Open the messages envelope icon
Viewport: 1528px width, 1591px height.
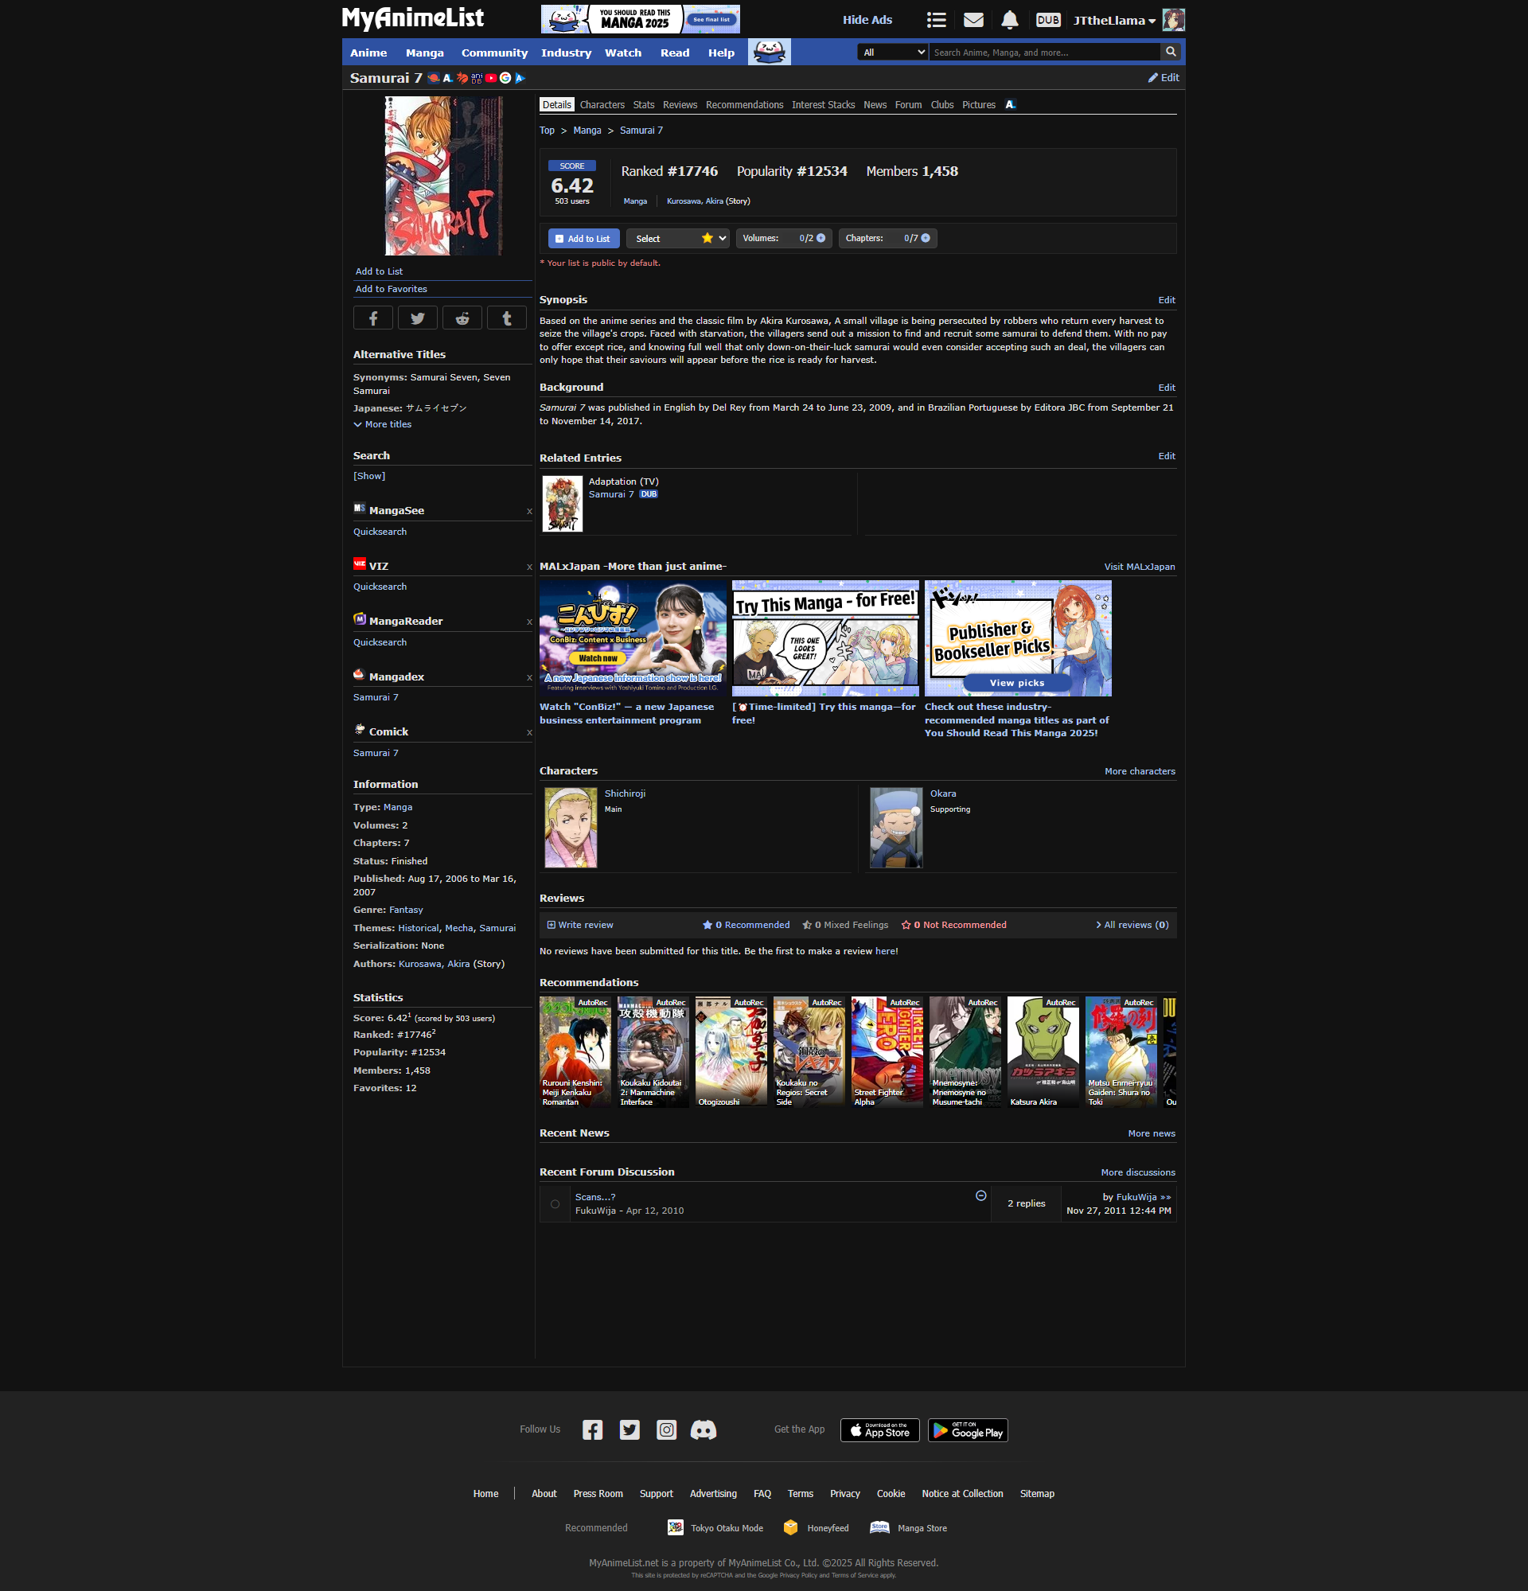tap(973, 20)
